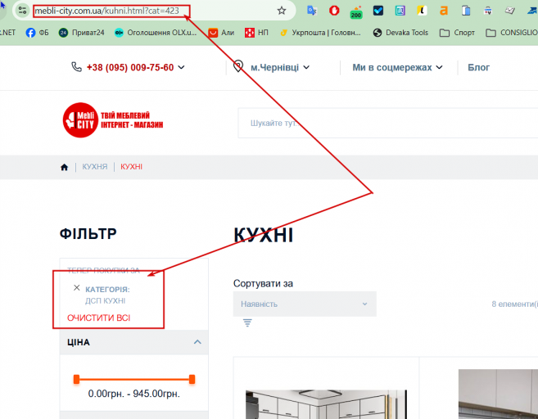The width and height of the screenshot is (538, 419).
Task: Click ОЧИСТИТИ ВСІ to clear filters
Action: (99, 318)
